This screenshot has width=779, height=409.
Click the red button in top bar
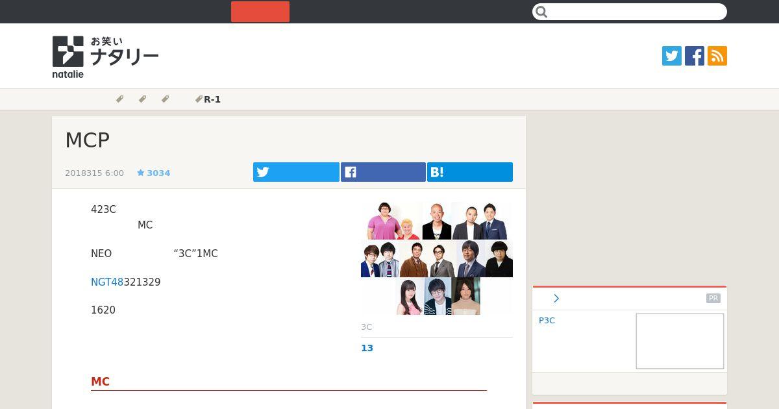[x=260, y=12]
